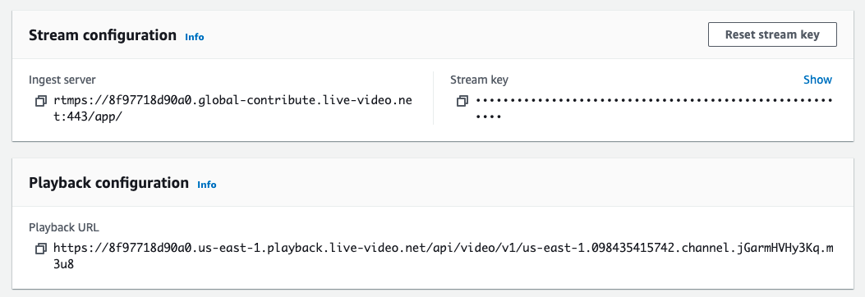Screen dimensions: 865x297
Task: Click the Ingest server label
Action: (x=62, y=80)
